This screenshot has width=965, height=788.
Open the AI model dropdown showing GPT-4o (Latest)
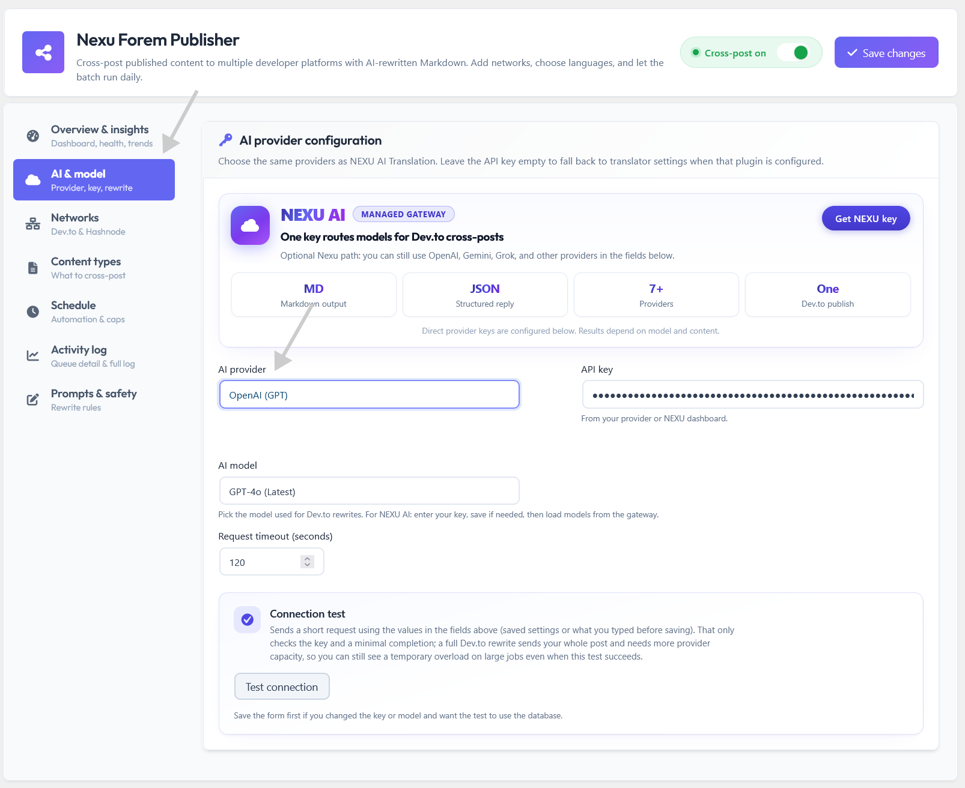[x=370, y=491]
